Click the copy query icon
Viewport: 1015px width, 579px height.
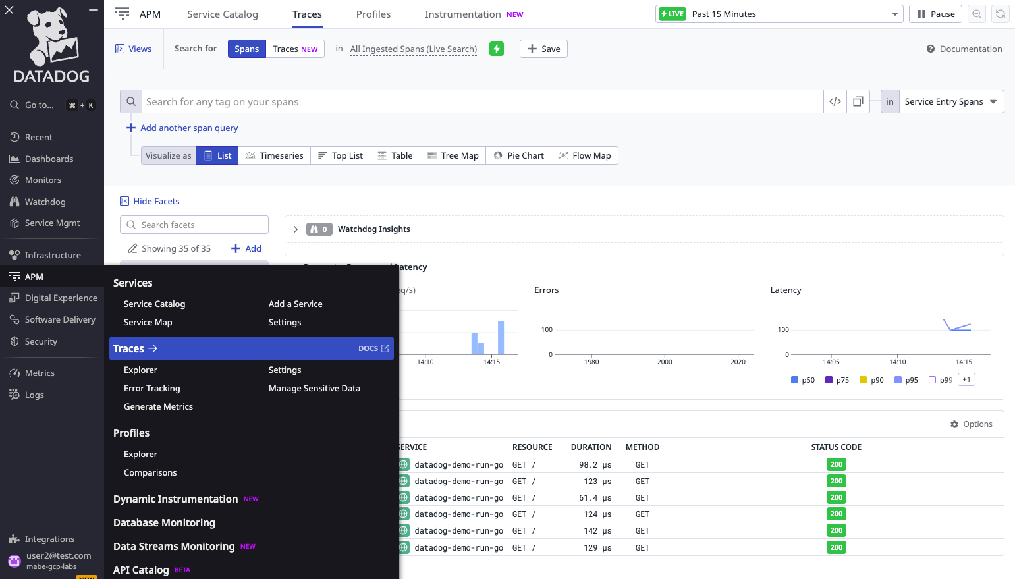(858, 101)
